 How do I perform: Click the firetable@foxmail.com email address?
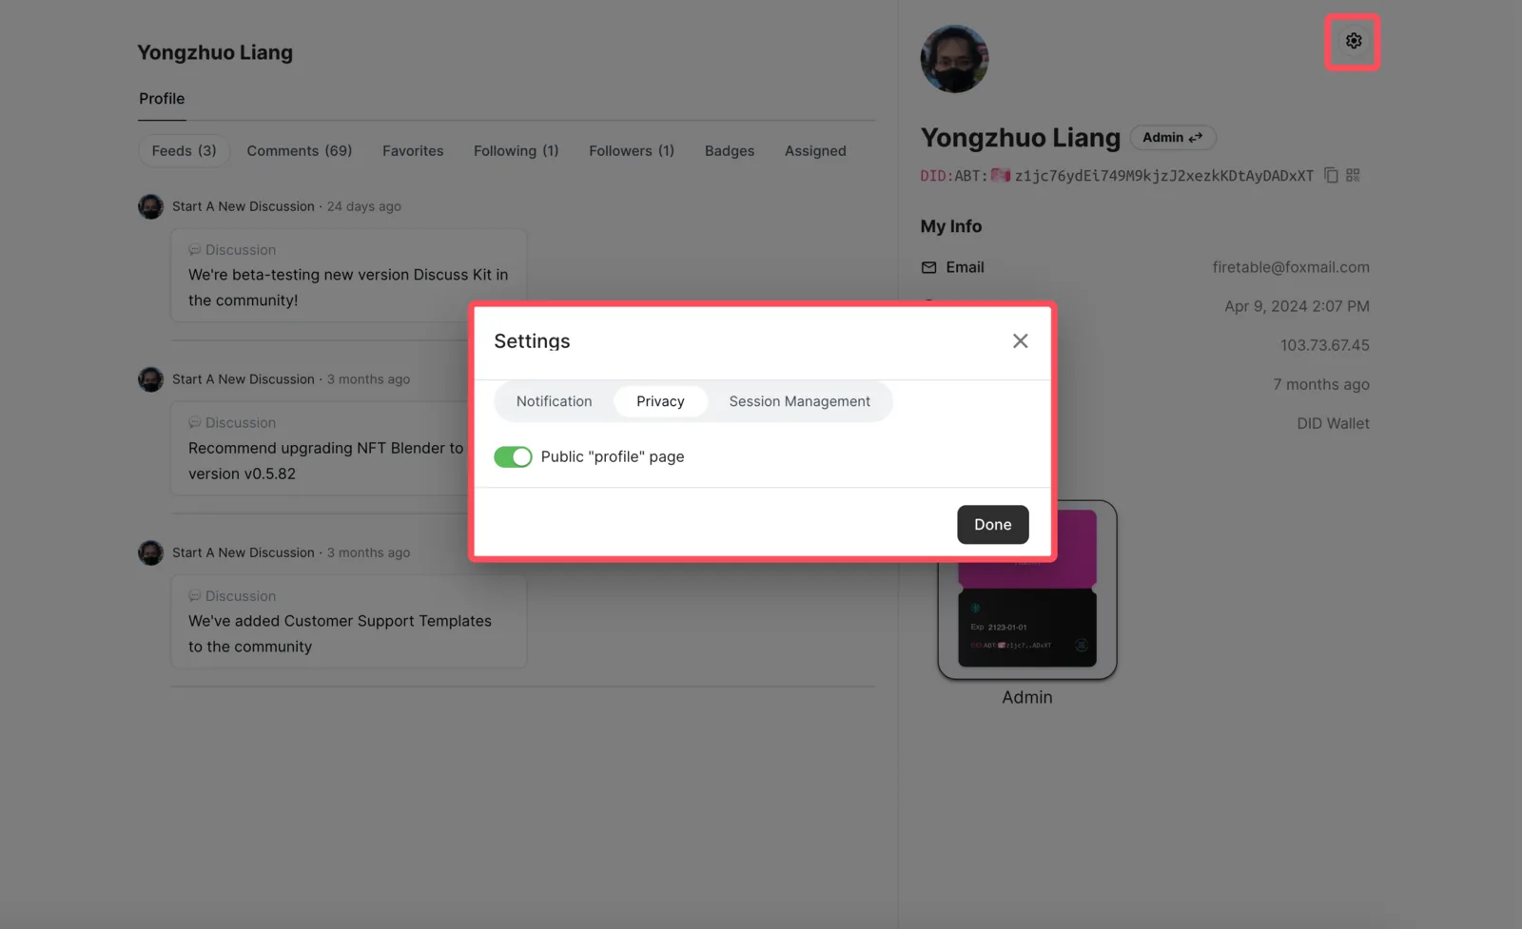[x=1291, y=267]
